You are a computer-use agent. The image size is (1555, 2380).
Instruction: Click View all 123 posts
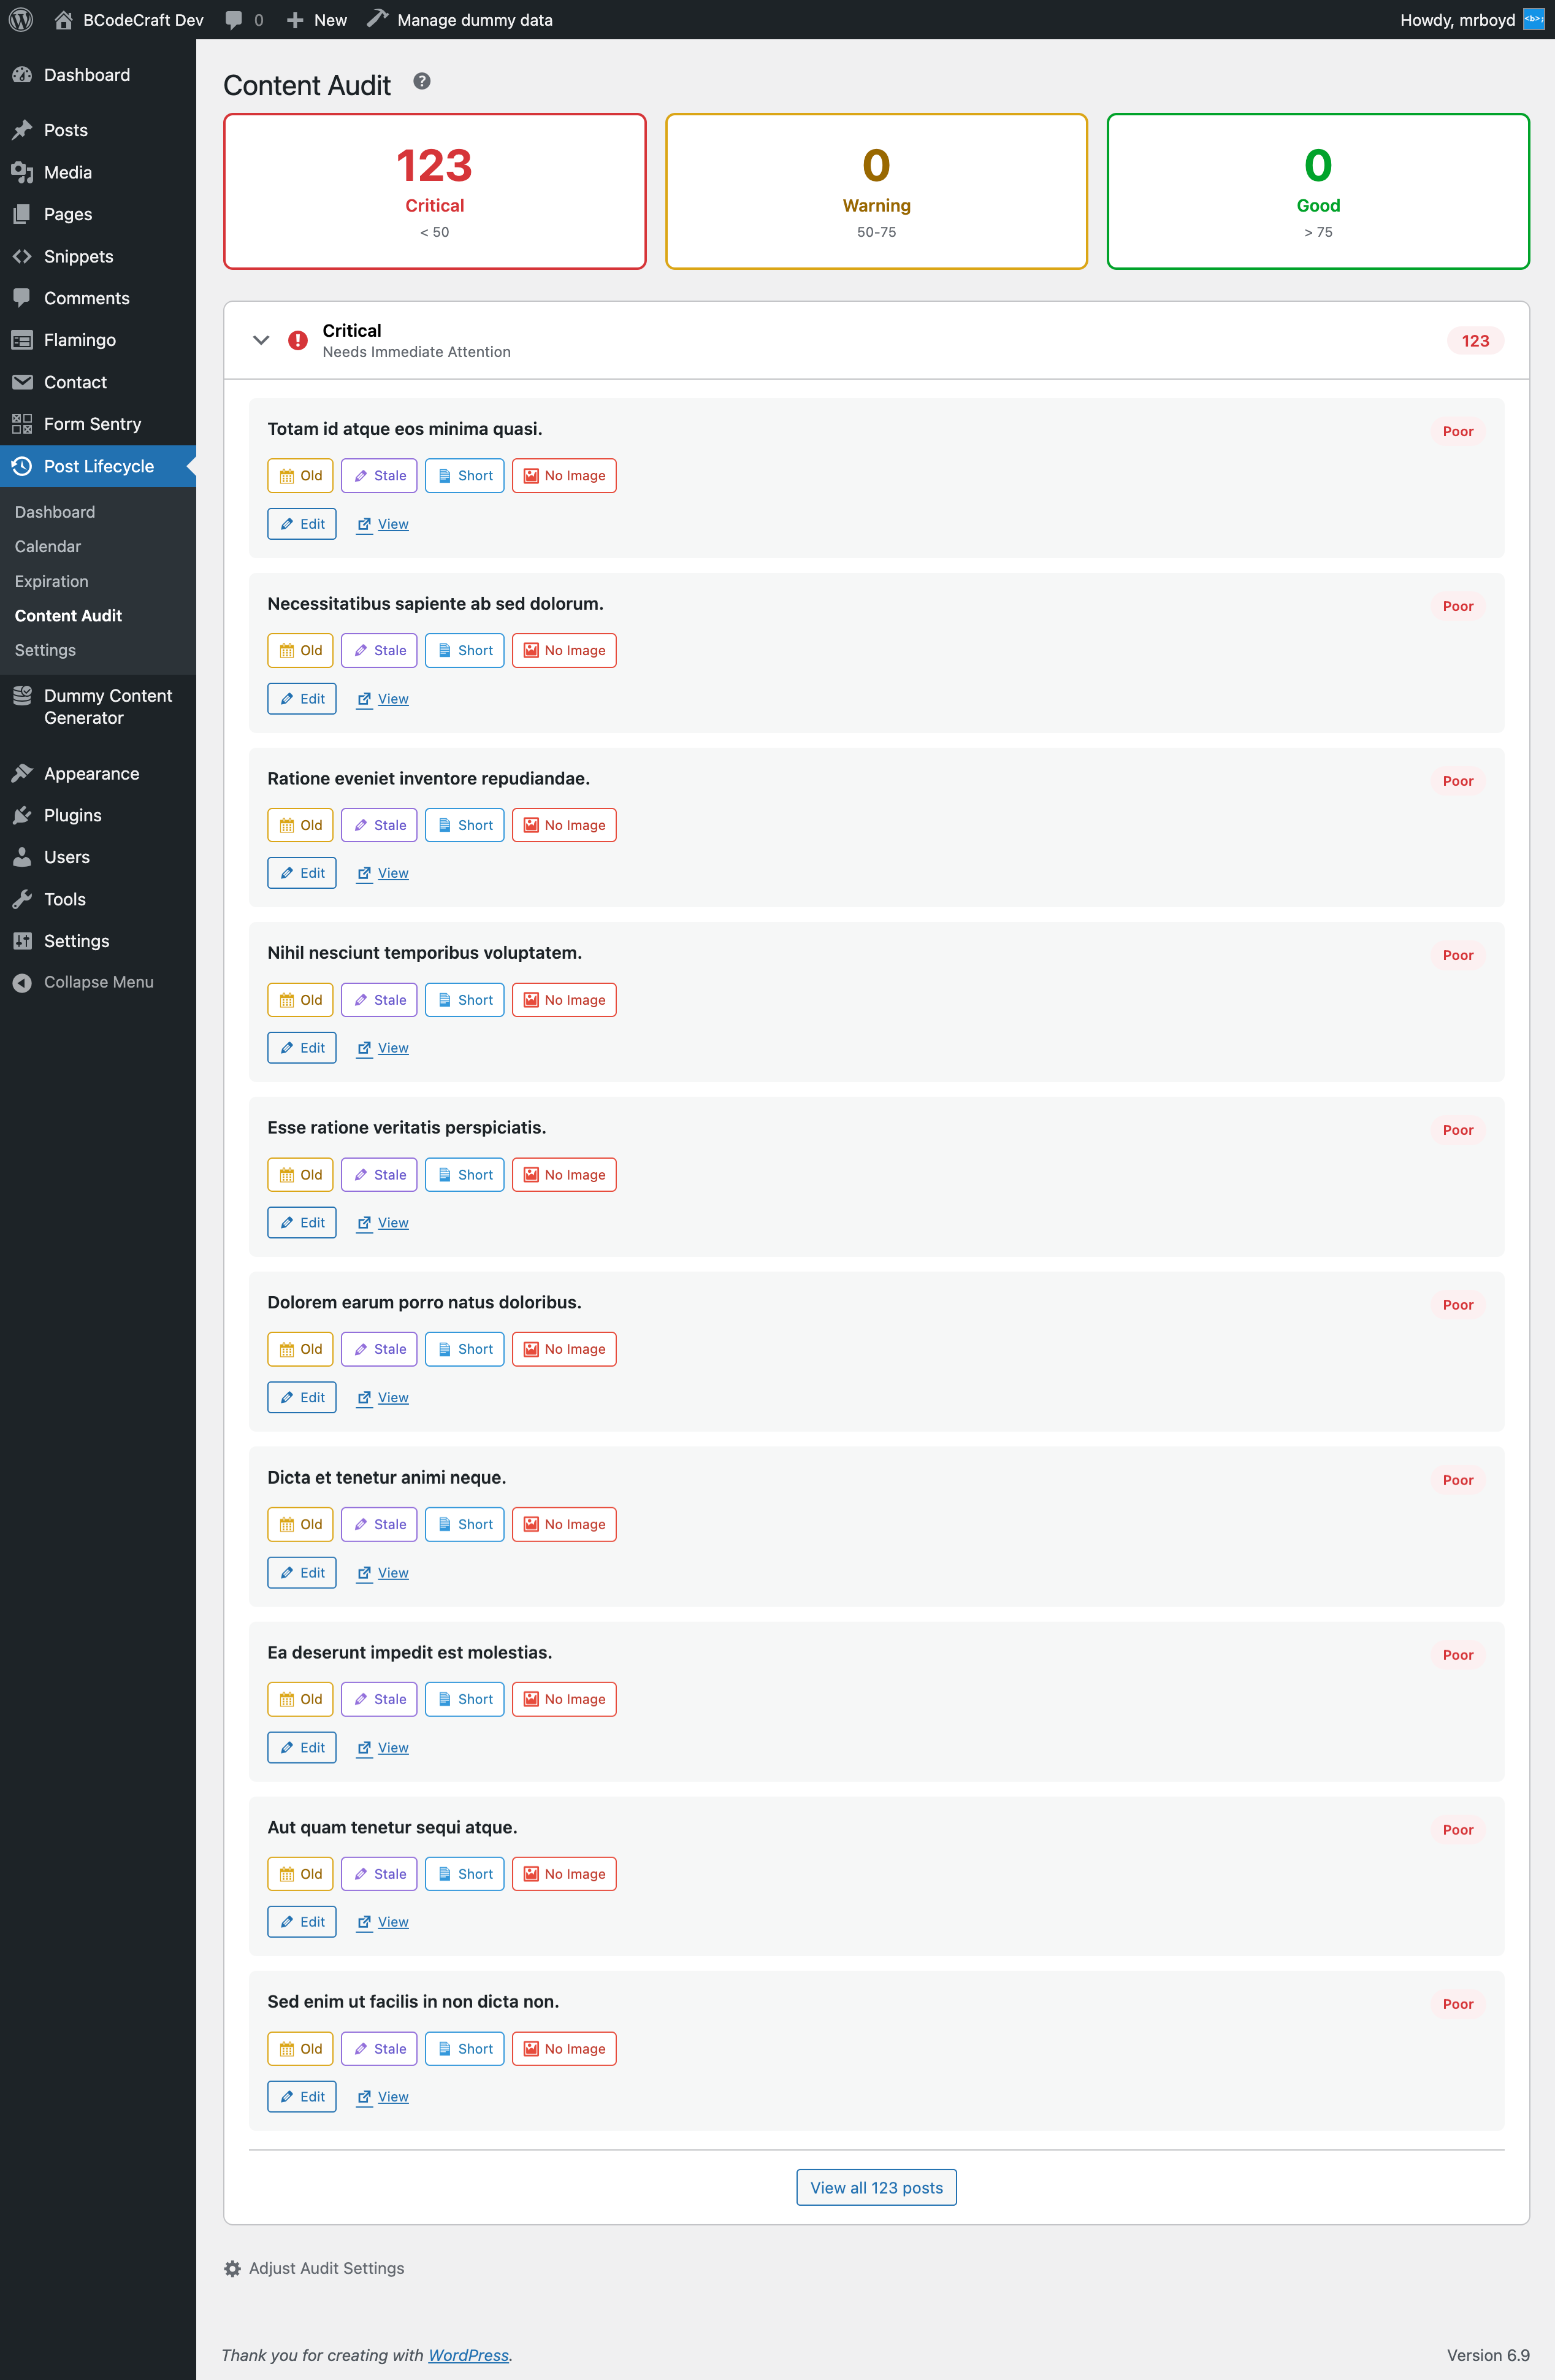click(x=876, y=2187)
